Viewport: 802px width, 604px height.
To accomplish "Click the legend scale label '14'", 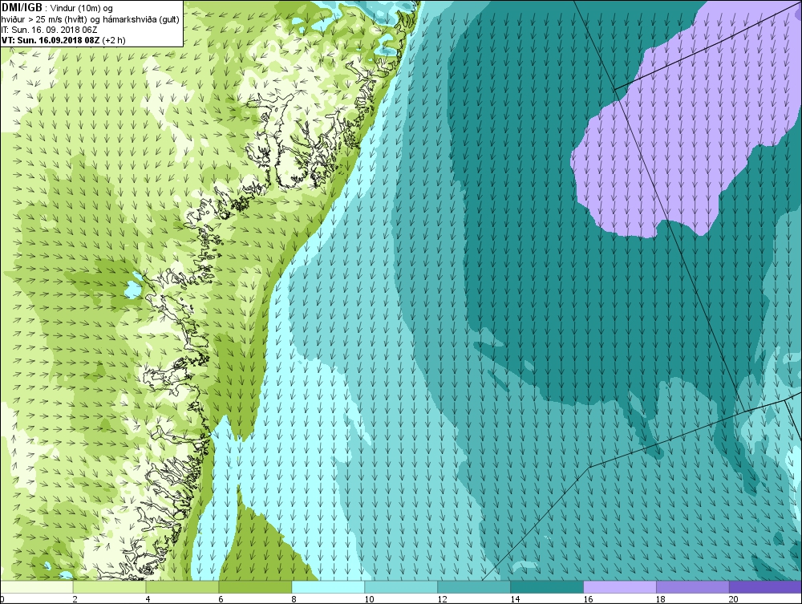I will tap(515, 599).
